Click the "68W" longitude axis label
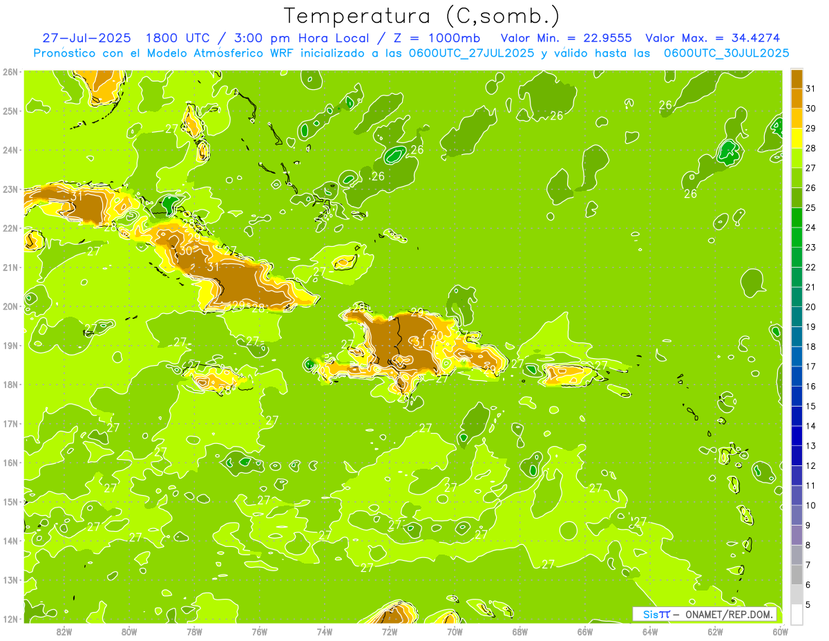The height and width of the screenshot is (641, 829). [x=520, y=631]
